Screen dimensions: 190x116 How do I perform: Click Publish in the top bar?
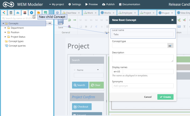point(108,4)
